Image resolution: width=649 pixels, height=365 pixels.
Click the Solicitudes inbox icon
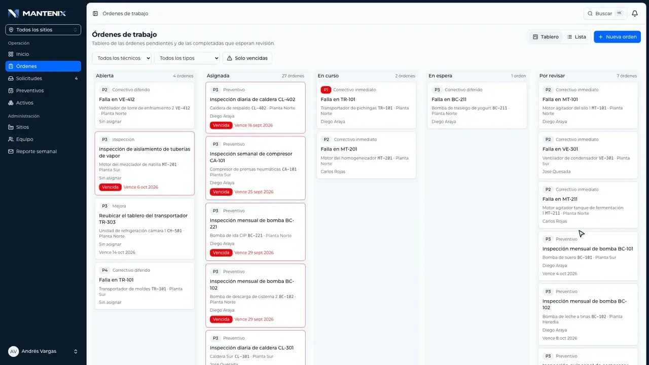coord(11,79)
